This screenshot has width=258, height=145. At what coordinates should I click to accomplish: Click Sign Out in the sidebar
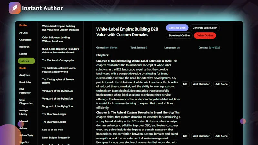point(25,142)
